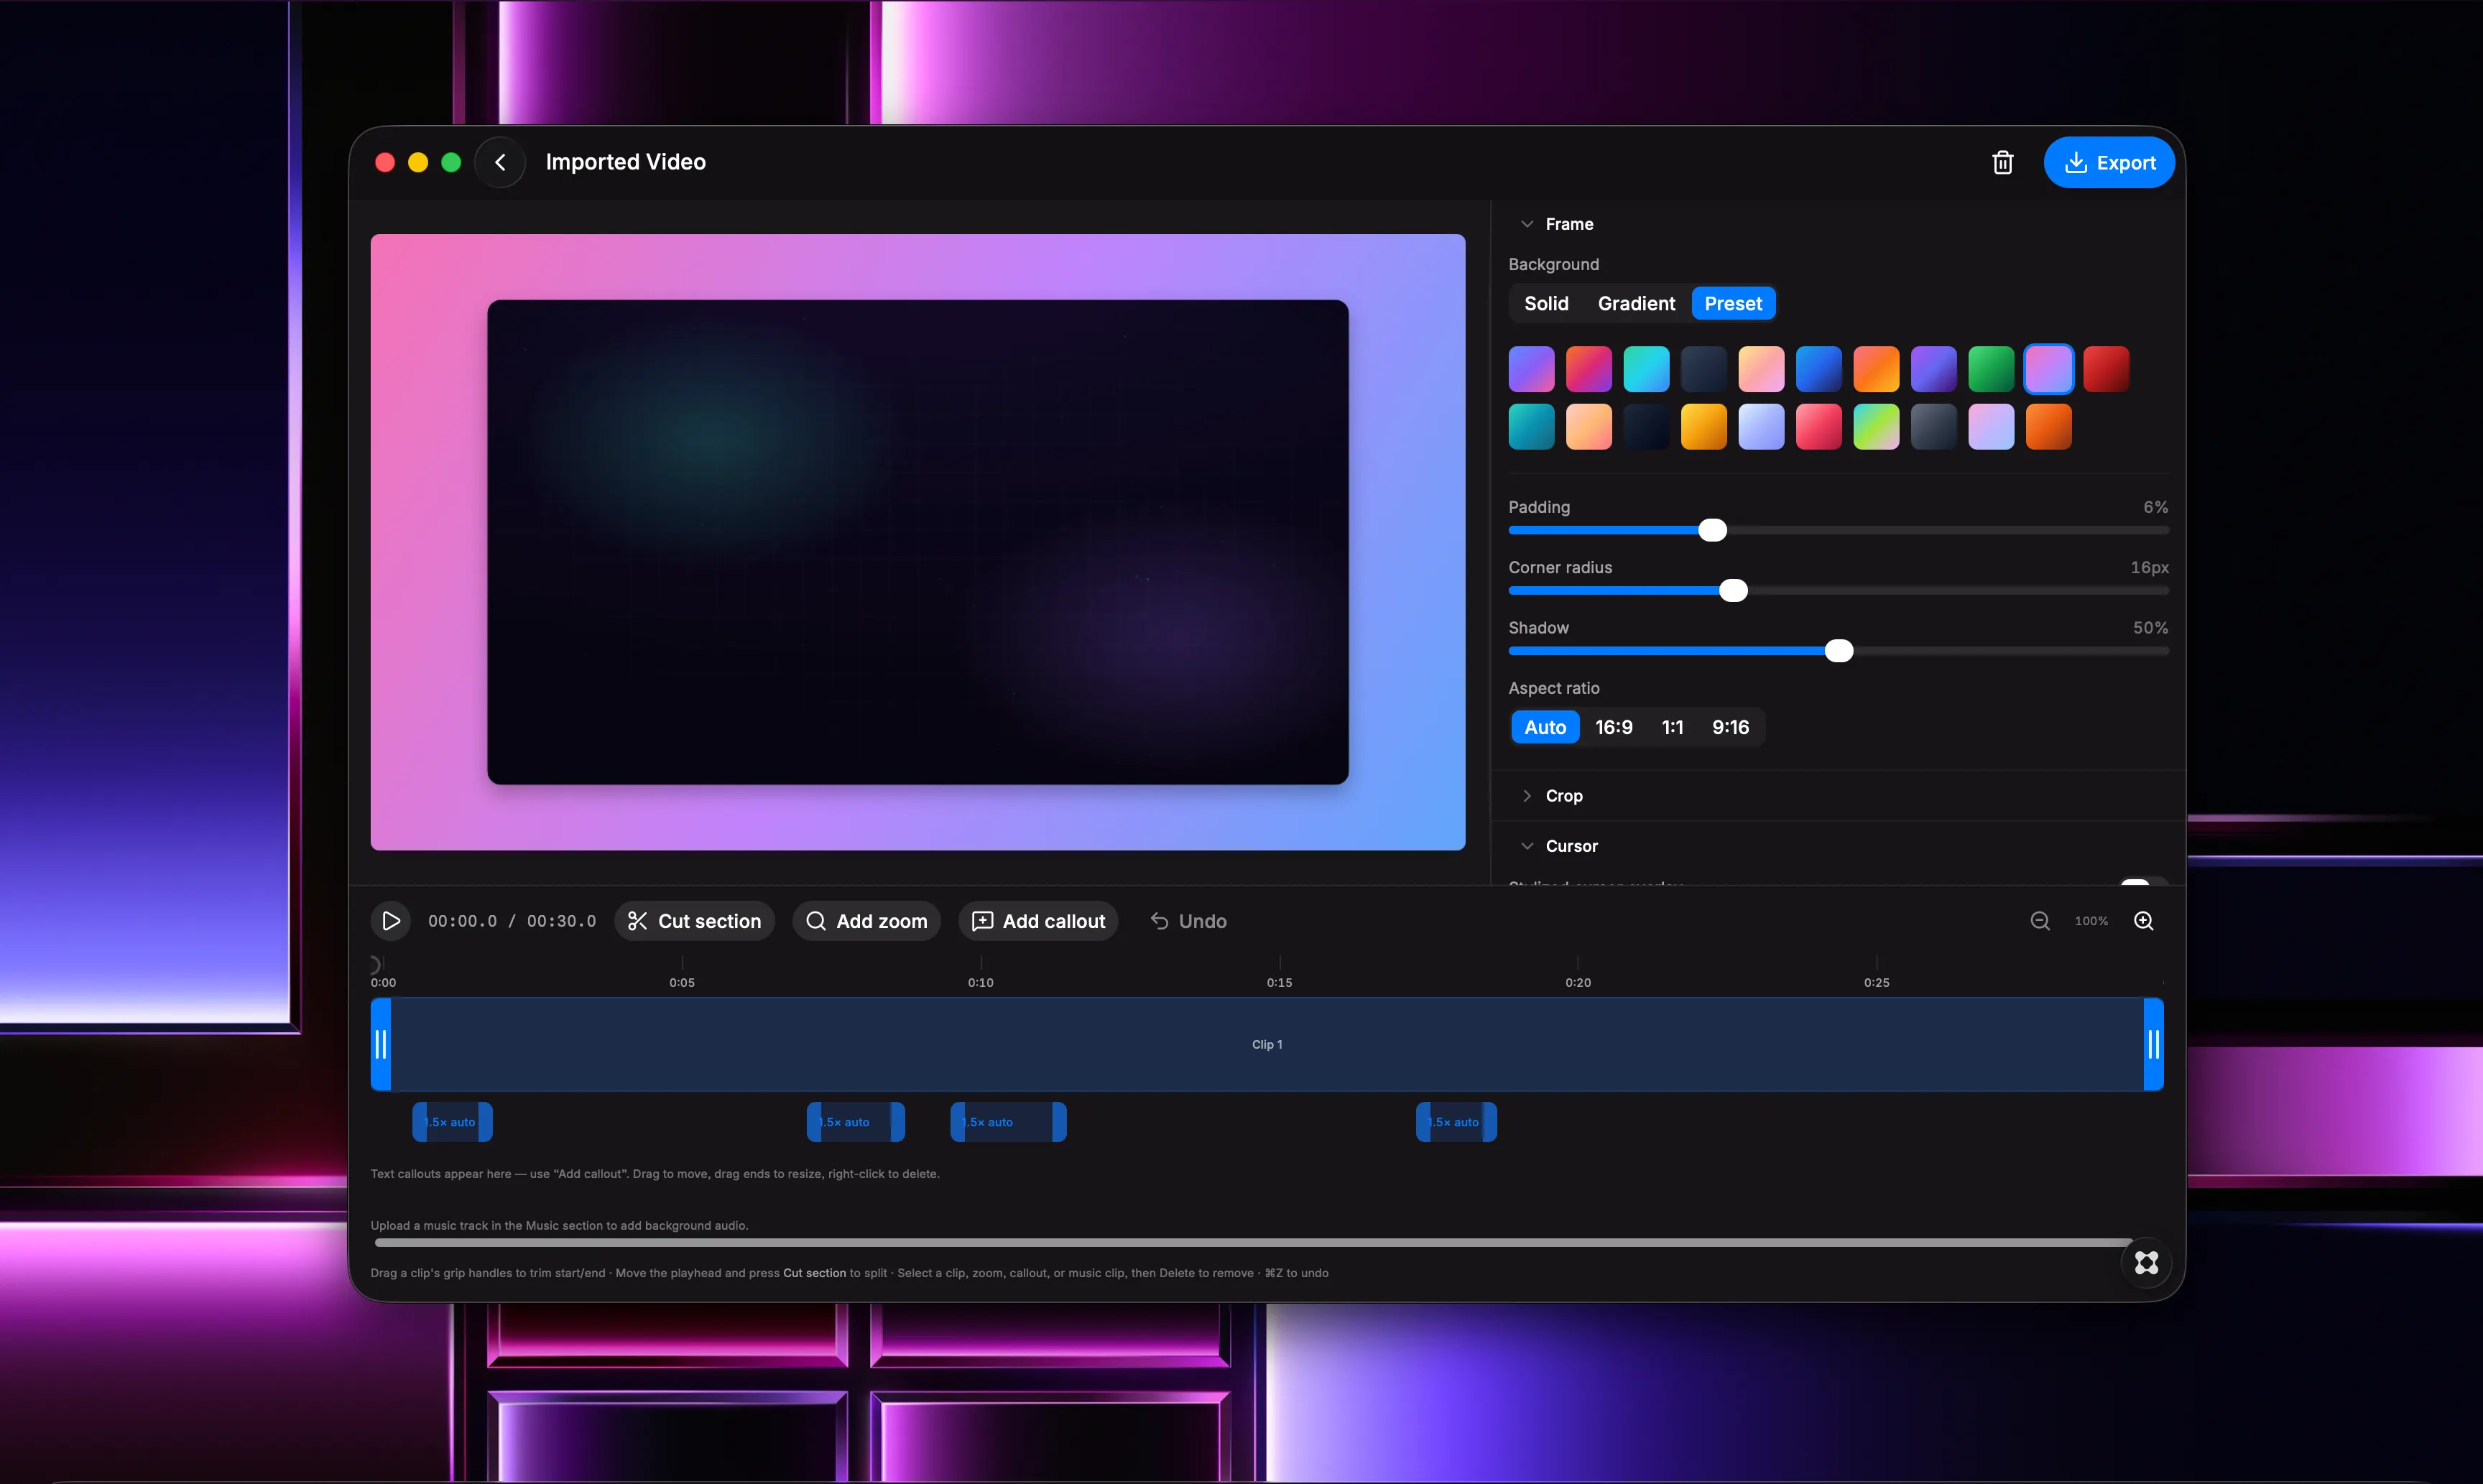Pick the rose-red preset in the second row
The image size is (2483, 1484).
pyautogui.click(x=1819, y=427)
